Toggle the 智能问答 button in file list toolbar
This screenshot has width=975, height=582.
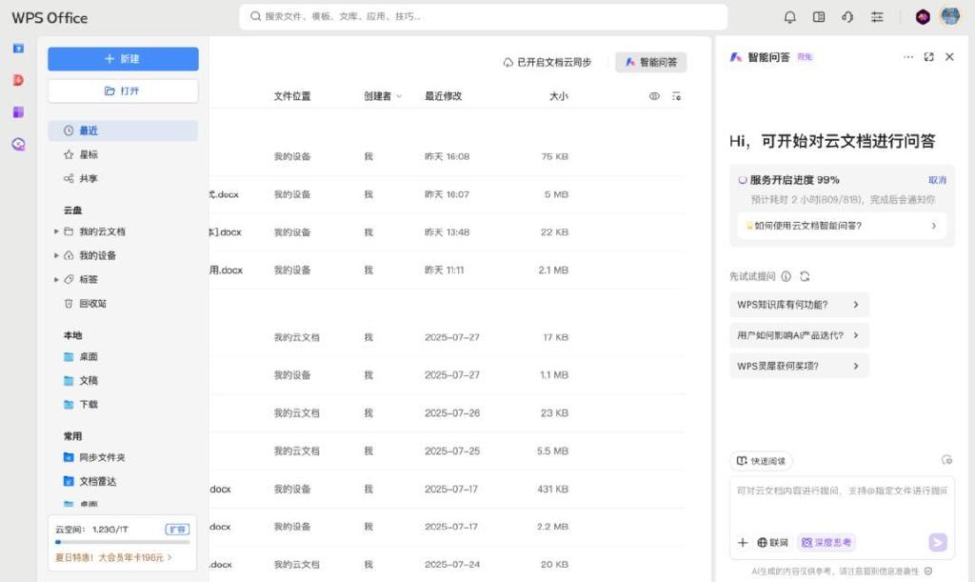tap(651, 62)
